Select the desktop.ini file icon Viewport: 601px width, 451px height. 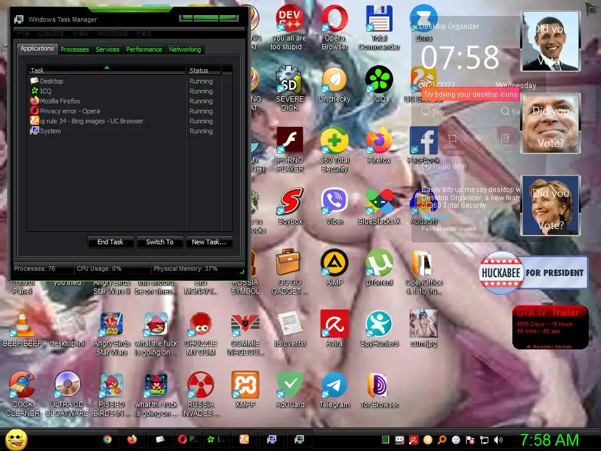click(x=67, y=328)
